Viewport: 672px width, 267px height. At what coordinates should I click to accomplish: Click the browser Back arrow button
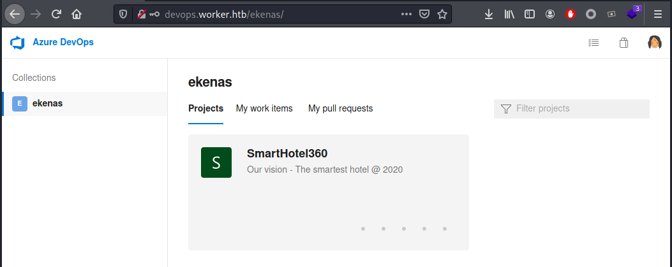click(15, 14)
